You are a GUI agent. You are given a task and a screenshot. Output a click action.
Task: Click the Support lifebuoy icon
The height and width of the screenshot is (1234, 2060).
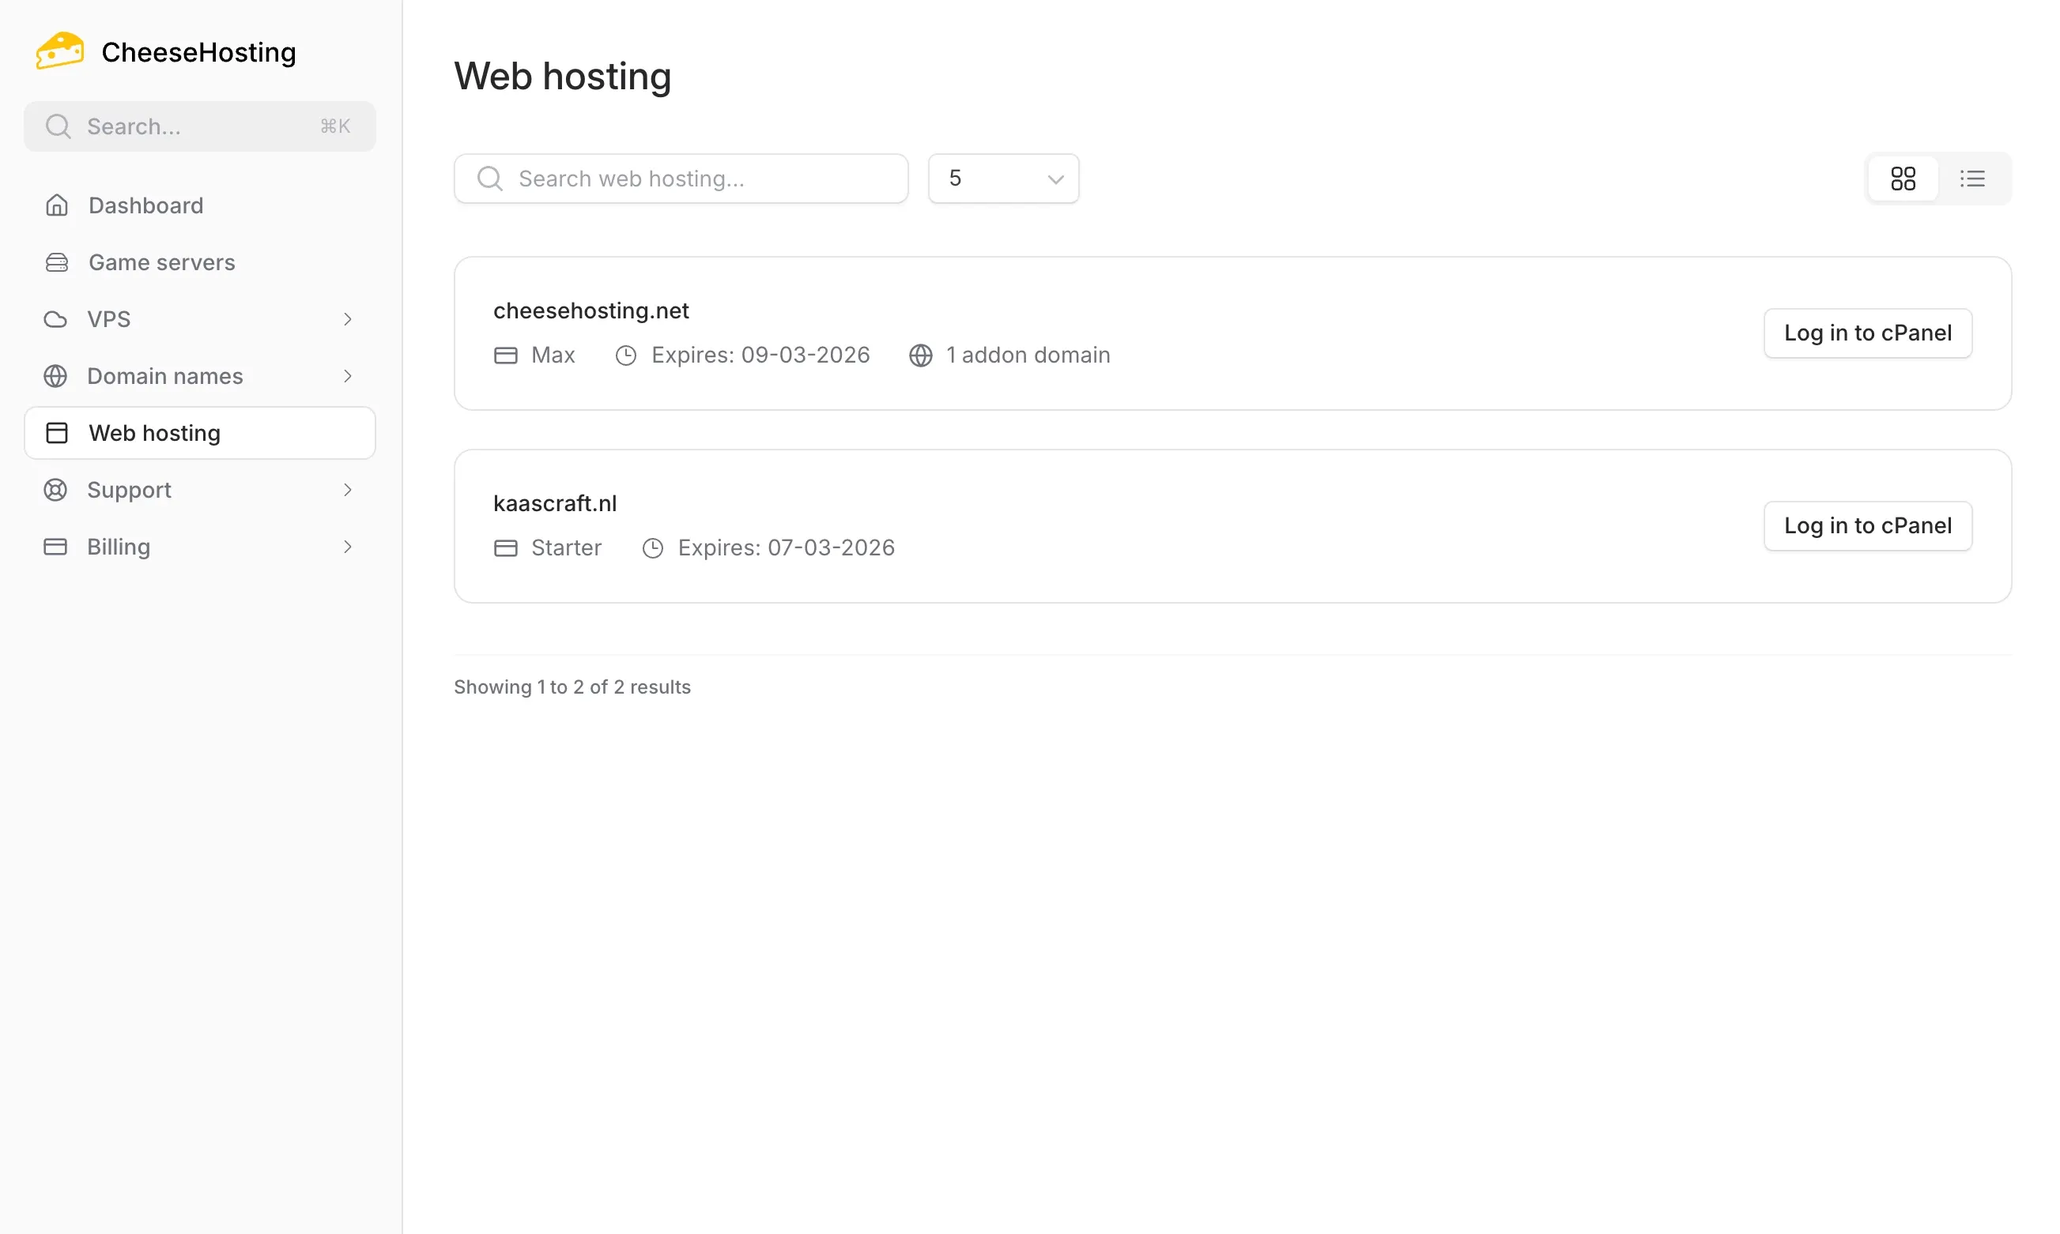click(x=55, y=490)
